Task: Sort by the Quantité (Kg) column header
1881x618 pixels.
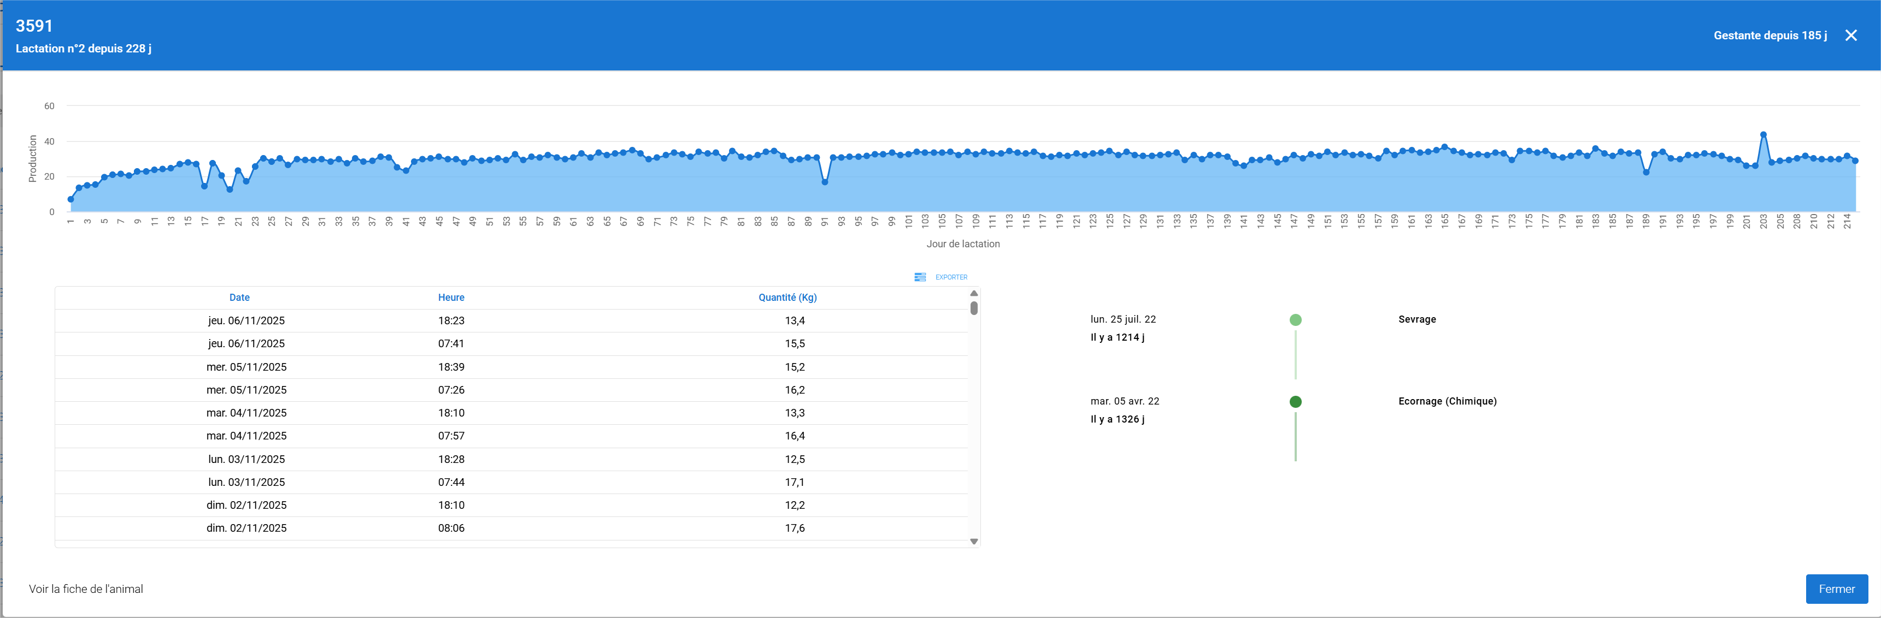Action: point(787,298)
